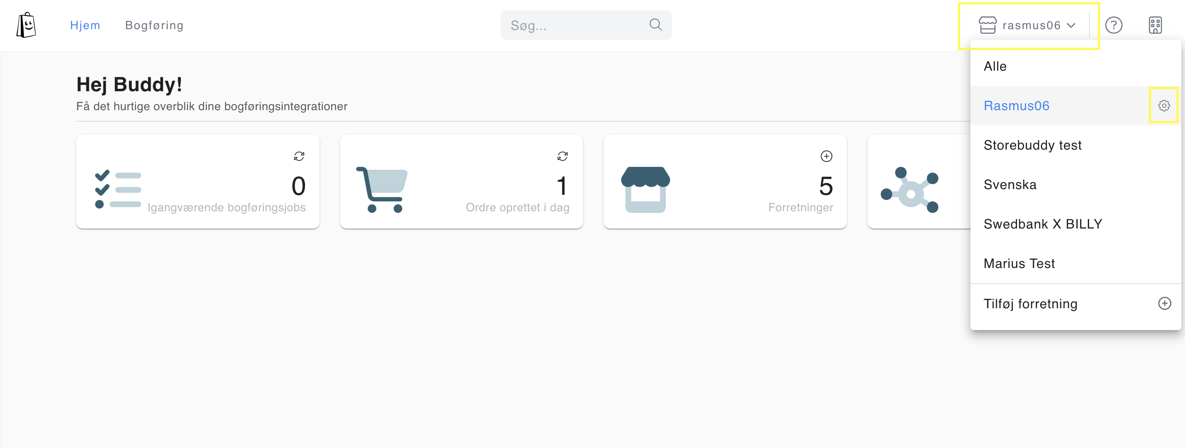Open the Bogføring tab

pyautogui.click(x=154, y=25)
